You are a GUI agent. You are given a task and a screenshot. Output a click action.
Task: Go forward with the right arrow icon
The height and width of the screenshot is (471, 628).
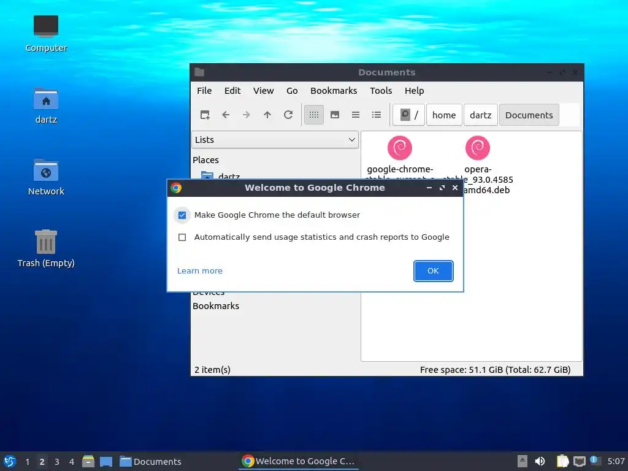(x=247, y=115)
